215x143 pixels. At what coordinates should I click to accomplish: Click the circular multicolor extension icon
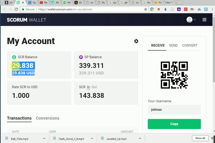(152, 9)
